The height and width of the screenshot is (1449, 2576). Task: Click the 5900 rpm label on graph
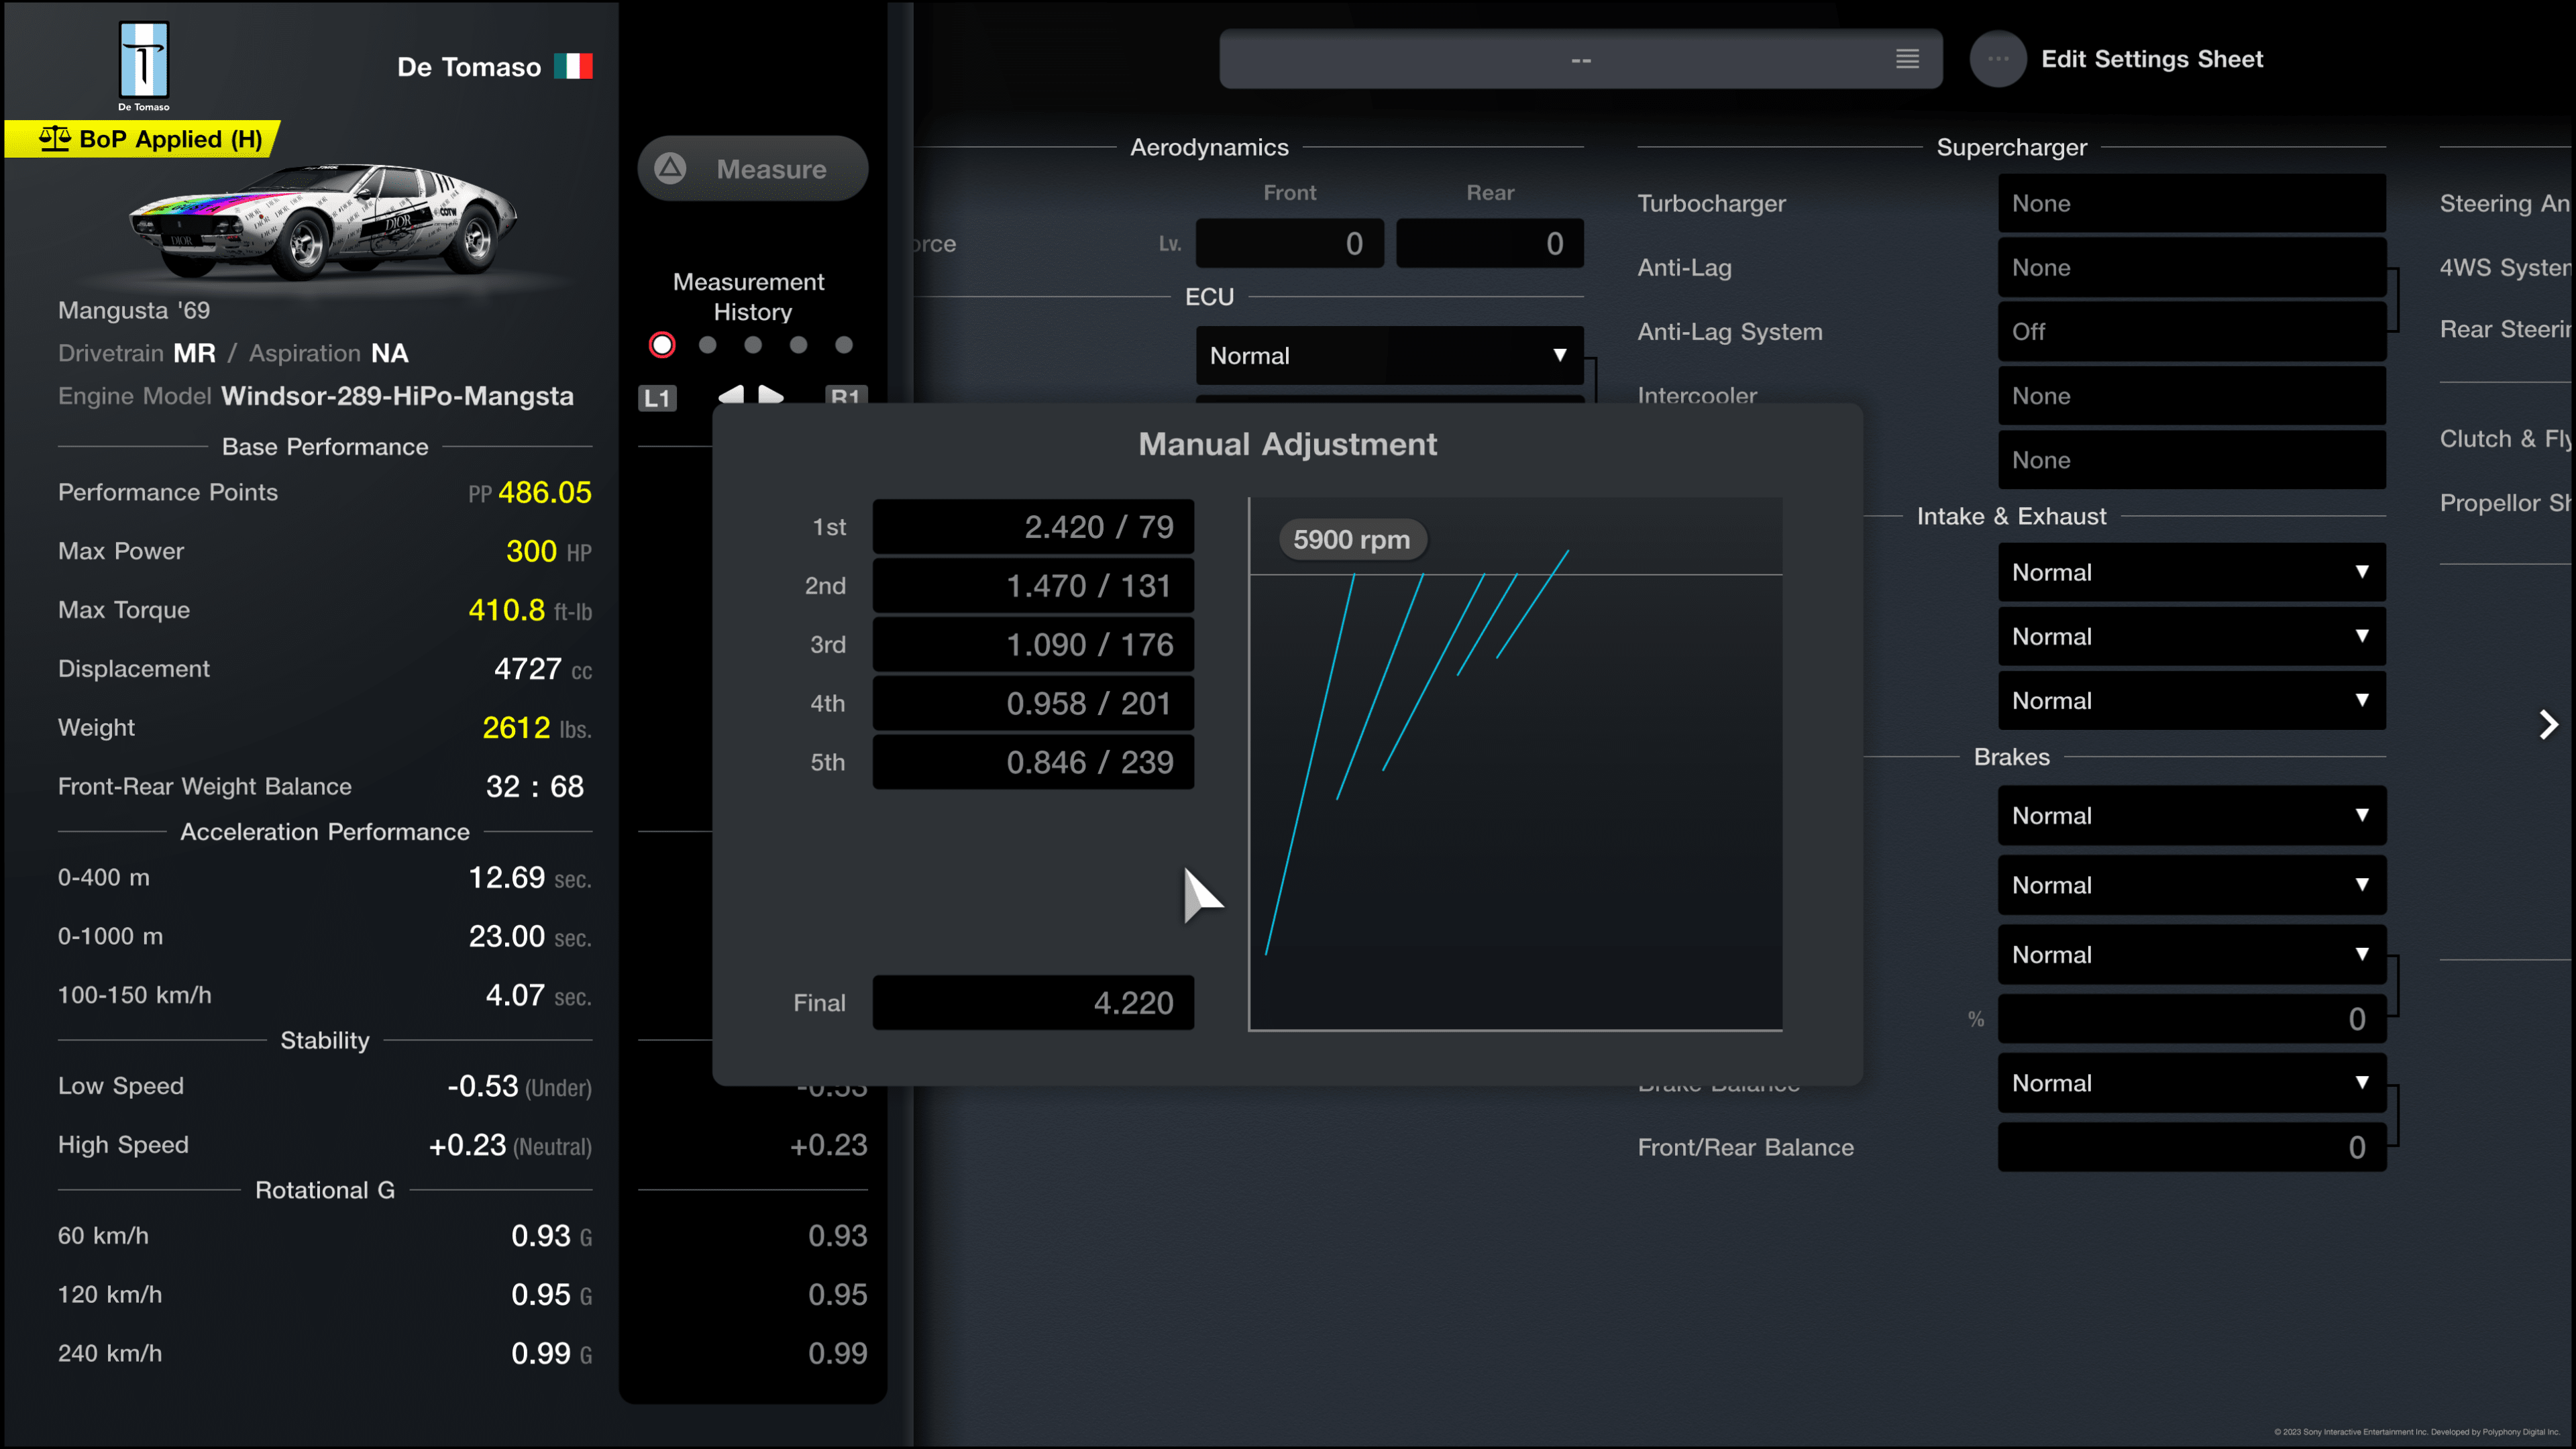tap(1352, 540)
